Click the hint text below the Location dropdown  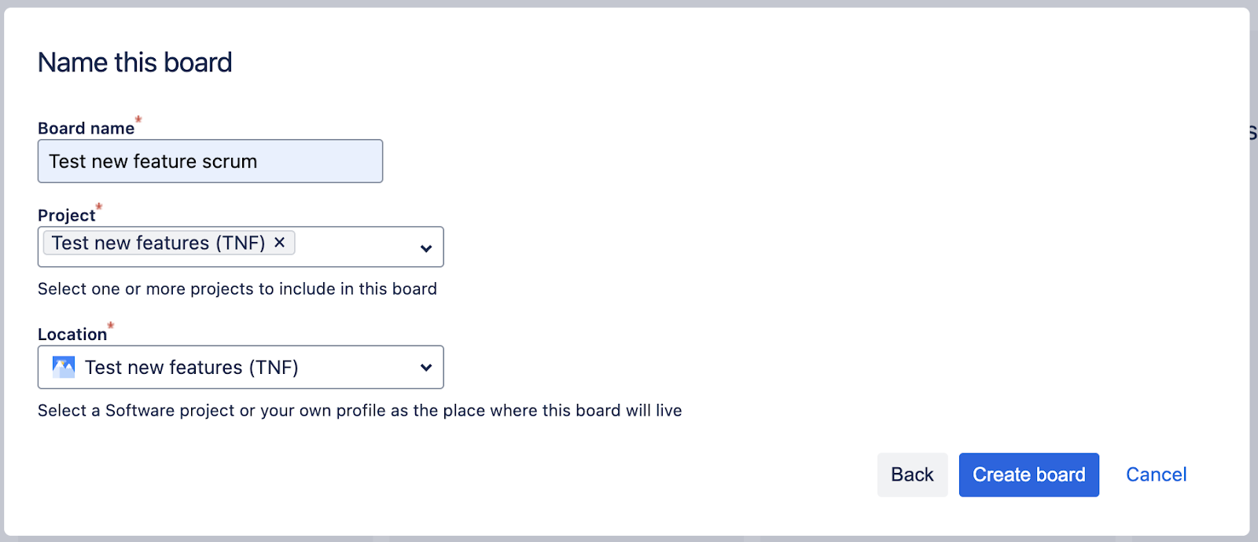pos(359,411)
